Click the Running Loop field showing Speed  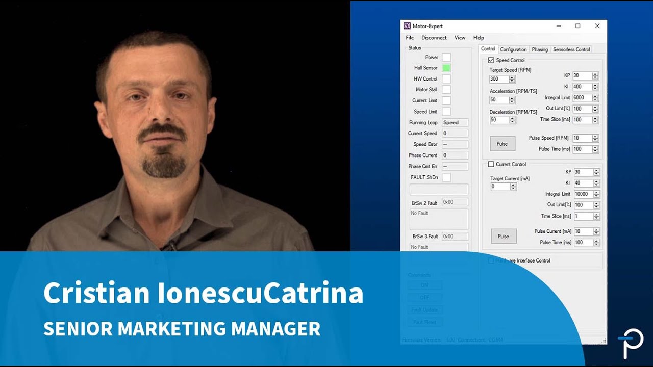point(455,123)
